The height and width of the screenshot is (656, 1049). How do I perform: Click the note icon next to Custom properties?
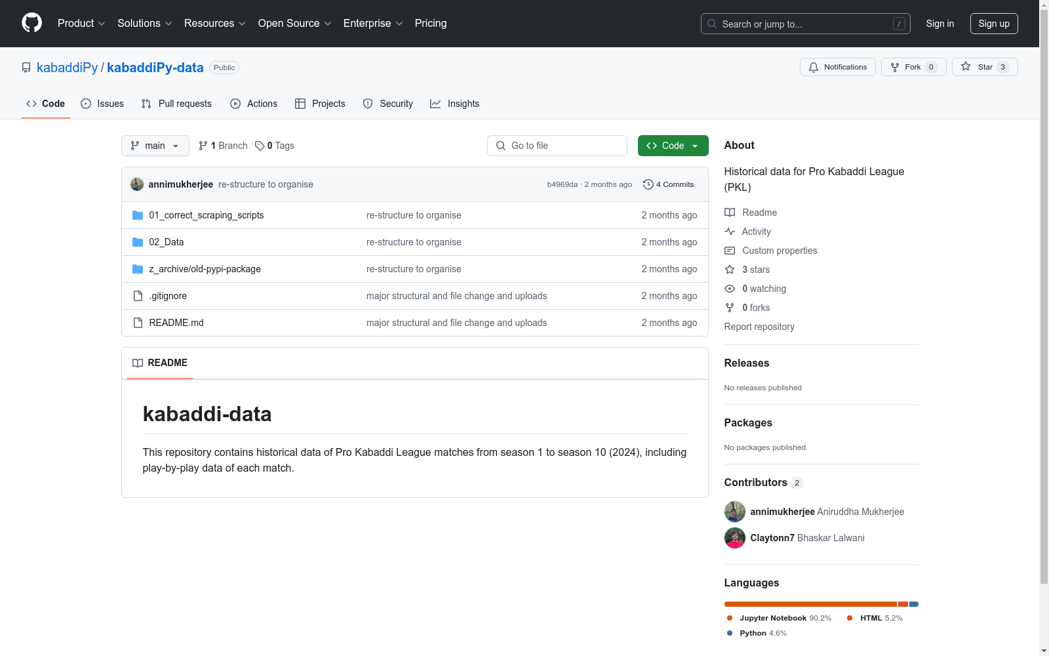tap(730, 251)
